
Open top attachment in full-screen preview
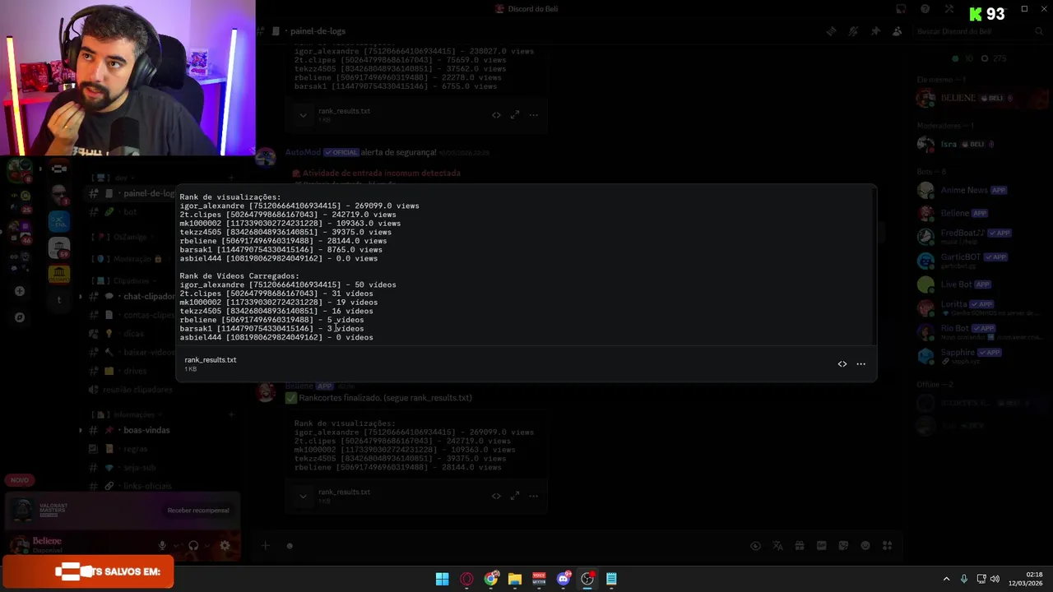pyautogui.click(x=514, y=115)
